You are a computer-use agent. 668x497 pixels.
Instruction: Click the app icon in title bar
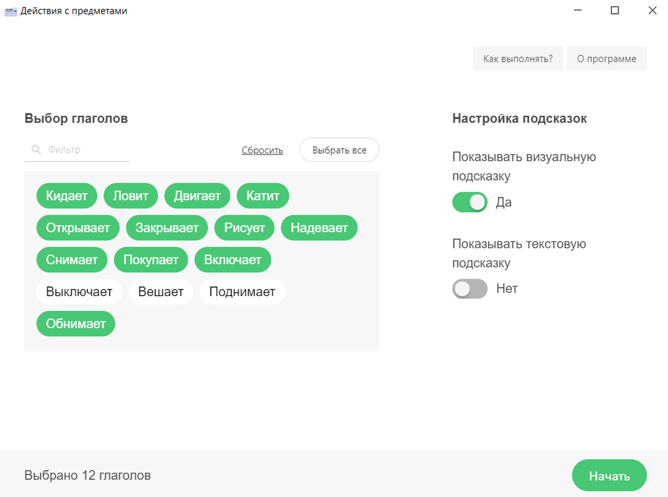point(10,11)
